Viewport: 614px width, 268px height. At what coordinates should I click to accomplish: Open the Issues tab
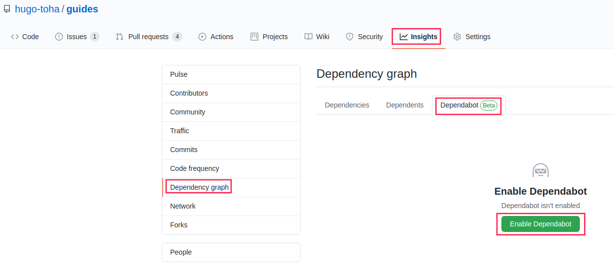pos(77,37)
